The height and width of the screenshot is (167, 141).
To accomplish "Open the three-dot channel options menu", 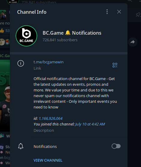I will click(107, 12).
